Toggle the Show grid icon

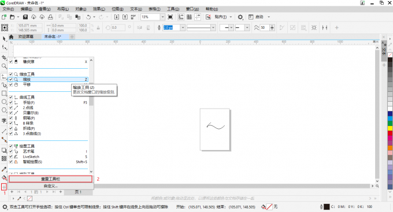click(x=189, y=17)
